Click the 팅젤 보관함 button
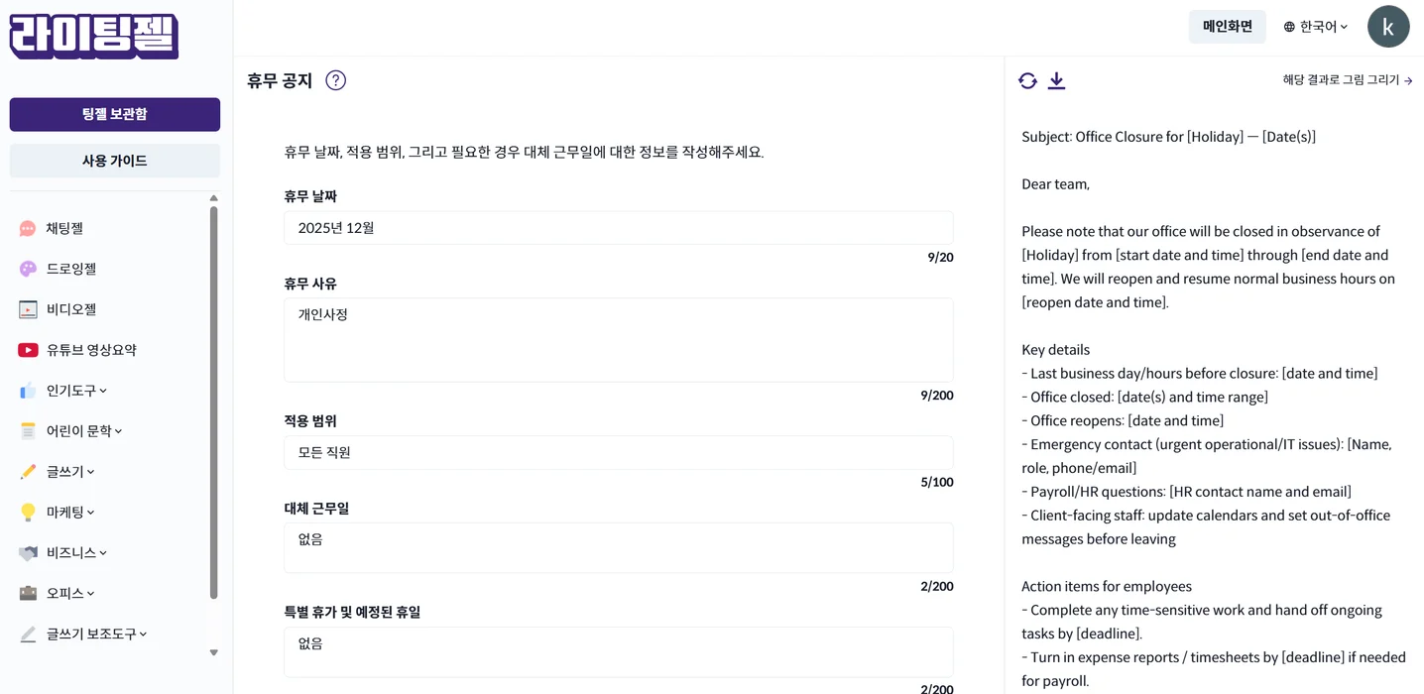 point(115,114)
